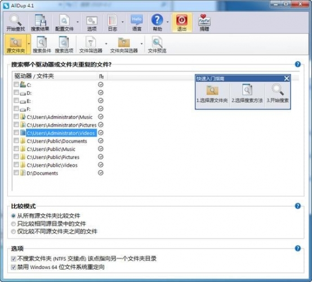The width and height of the screenshot is (312, 282).
Task: Expand dropdown arrow next to 日志
Action: coord(123,22)
